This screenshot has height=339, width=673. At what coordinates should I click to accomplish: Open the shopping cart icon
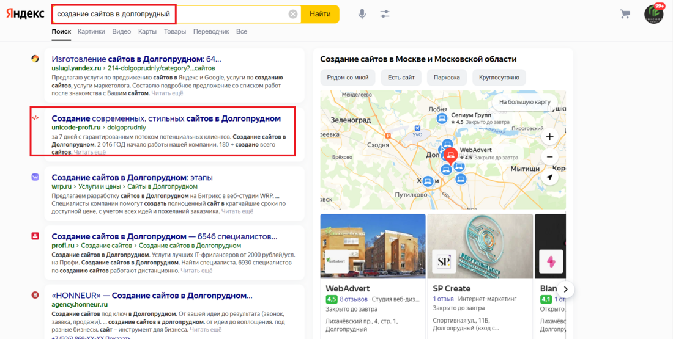[625, 14]
